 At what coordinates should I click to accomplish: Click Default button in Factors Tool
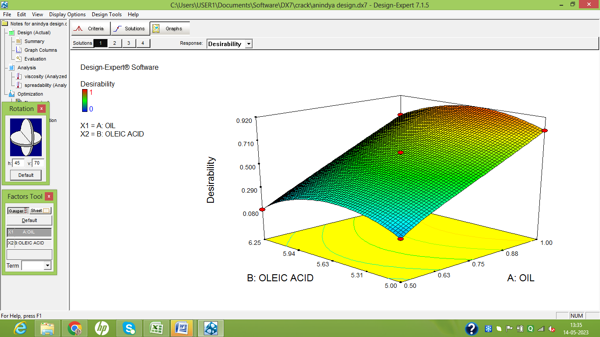(x=29, y=220)
